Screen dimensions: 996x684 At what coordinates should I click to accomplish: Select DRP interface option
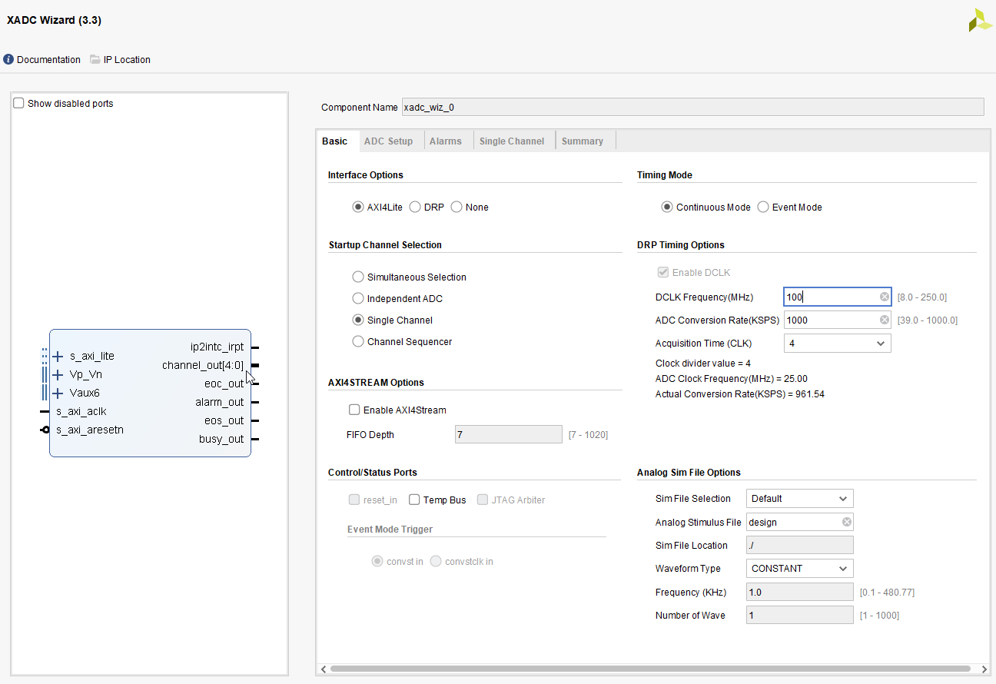click(415, 207)
